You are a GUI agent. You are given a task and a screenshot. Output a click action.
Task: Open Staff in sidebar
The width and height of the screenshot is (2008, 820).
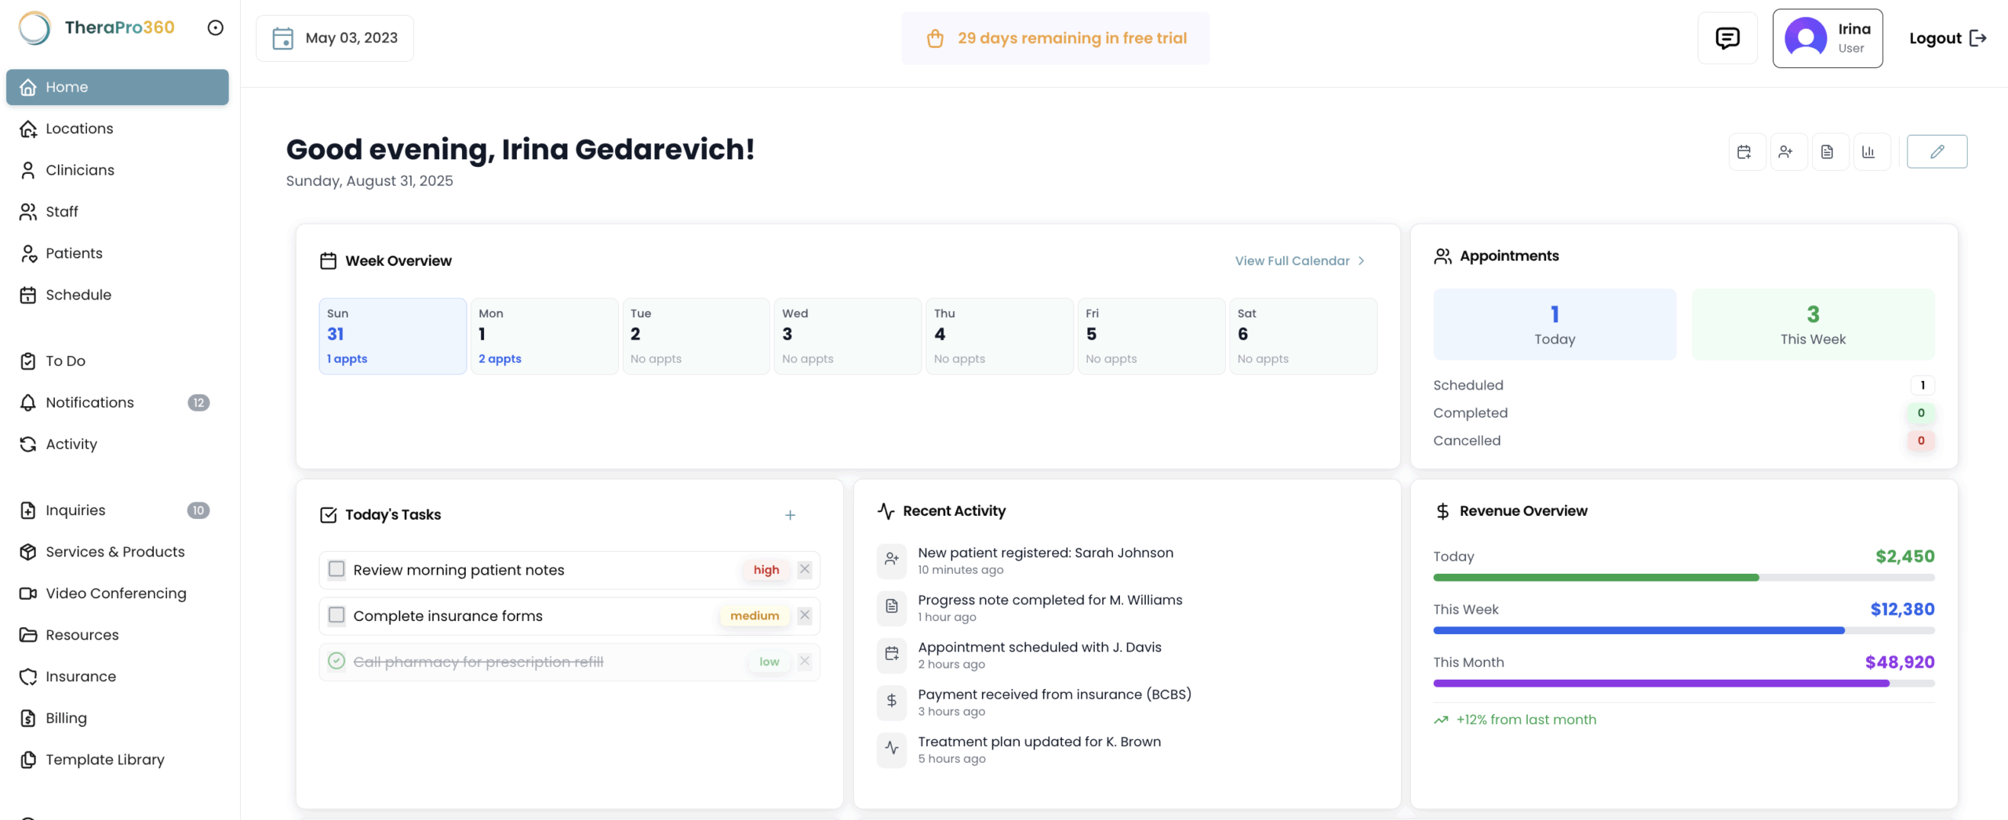coord(118,212)
